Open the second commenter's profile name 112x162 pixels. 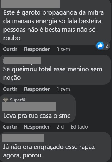[x=22, y=60]
